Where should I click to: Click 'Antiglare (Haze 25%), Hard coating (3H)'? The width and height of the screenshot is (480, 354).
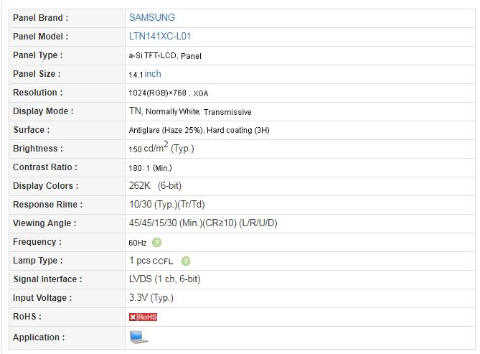199,130
